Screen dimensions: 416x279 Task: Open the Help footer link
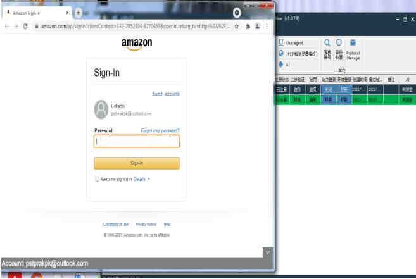(167, 225)
